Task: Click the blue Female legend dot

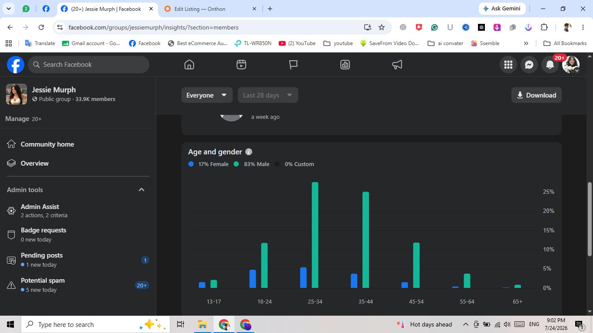Action: coord(191,164)
